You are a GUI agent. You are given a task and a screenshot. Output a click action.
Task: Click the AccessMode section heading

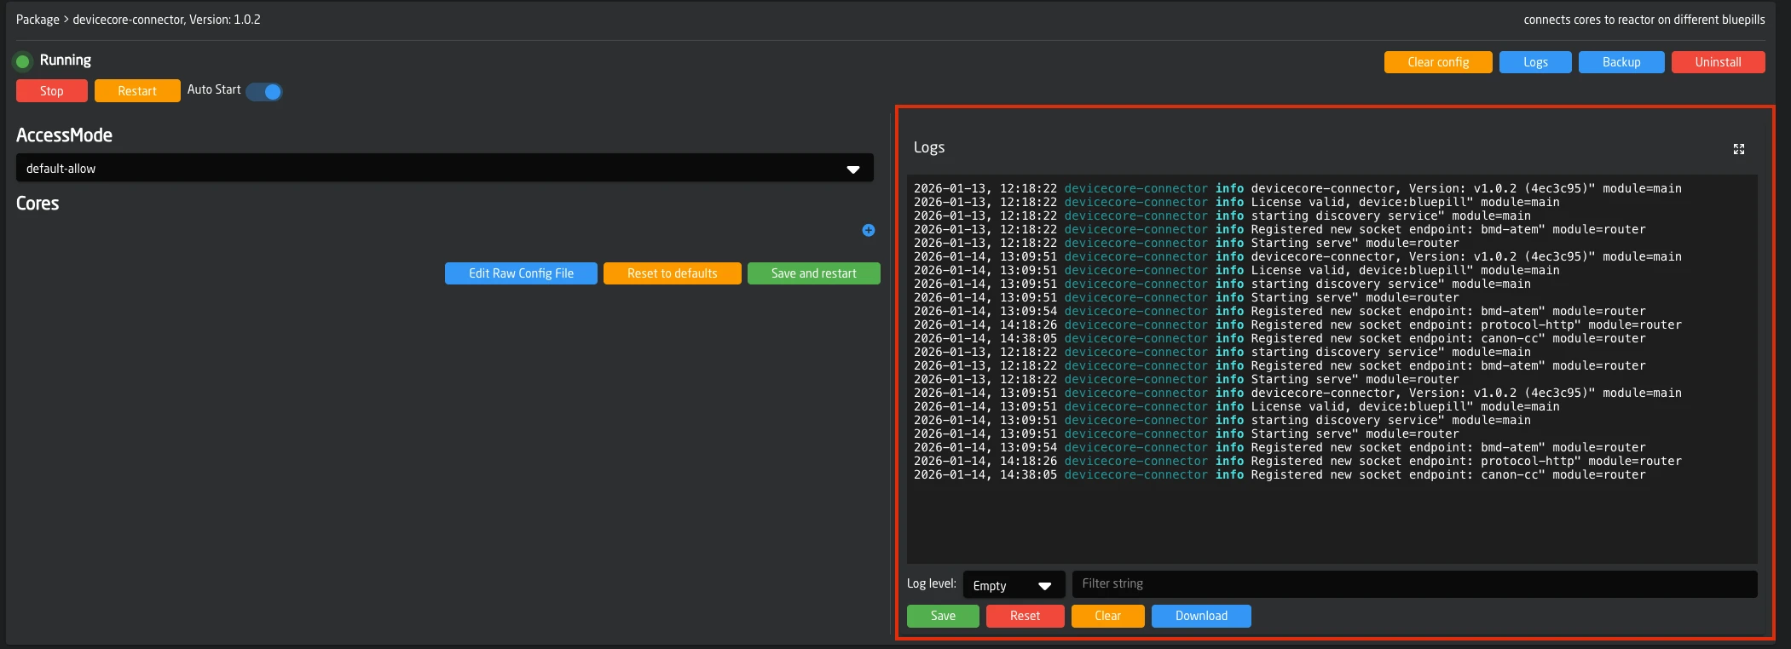pos(65,135)
